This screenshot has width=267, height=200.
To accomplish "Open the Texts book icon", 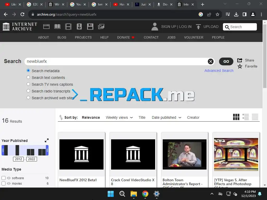I will 57,27.
